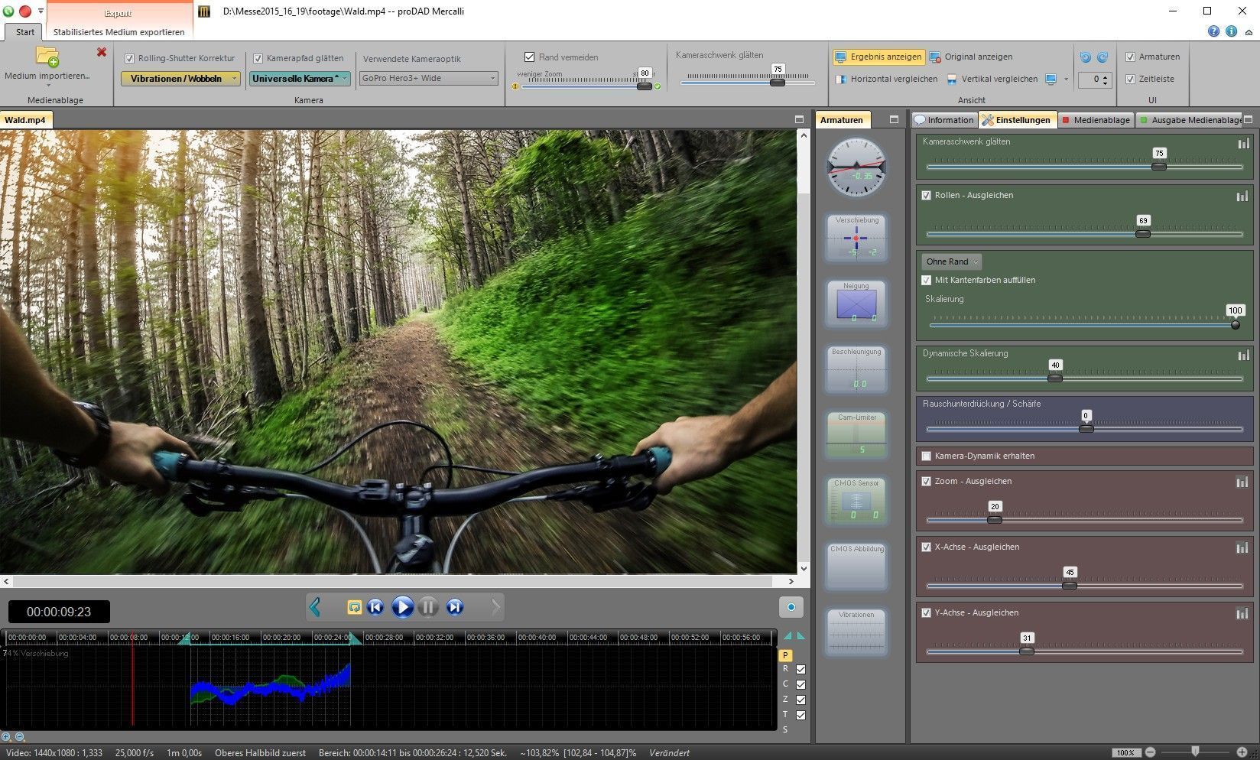The image size is (1260, 760).
Task: Switch to the Information tab
Action: click(944, 120)
